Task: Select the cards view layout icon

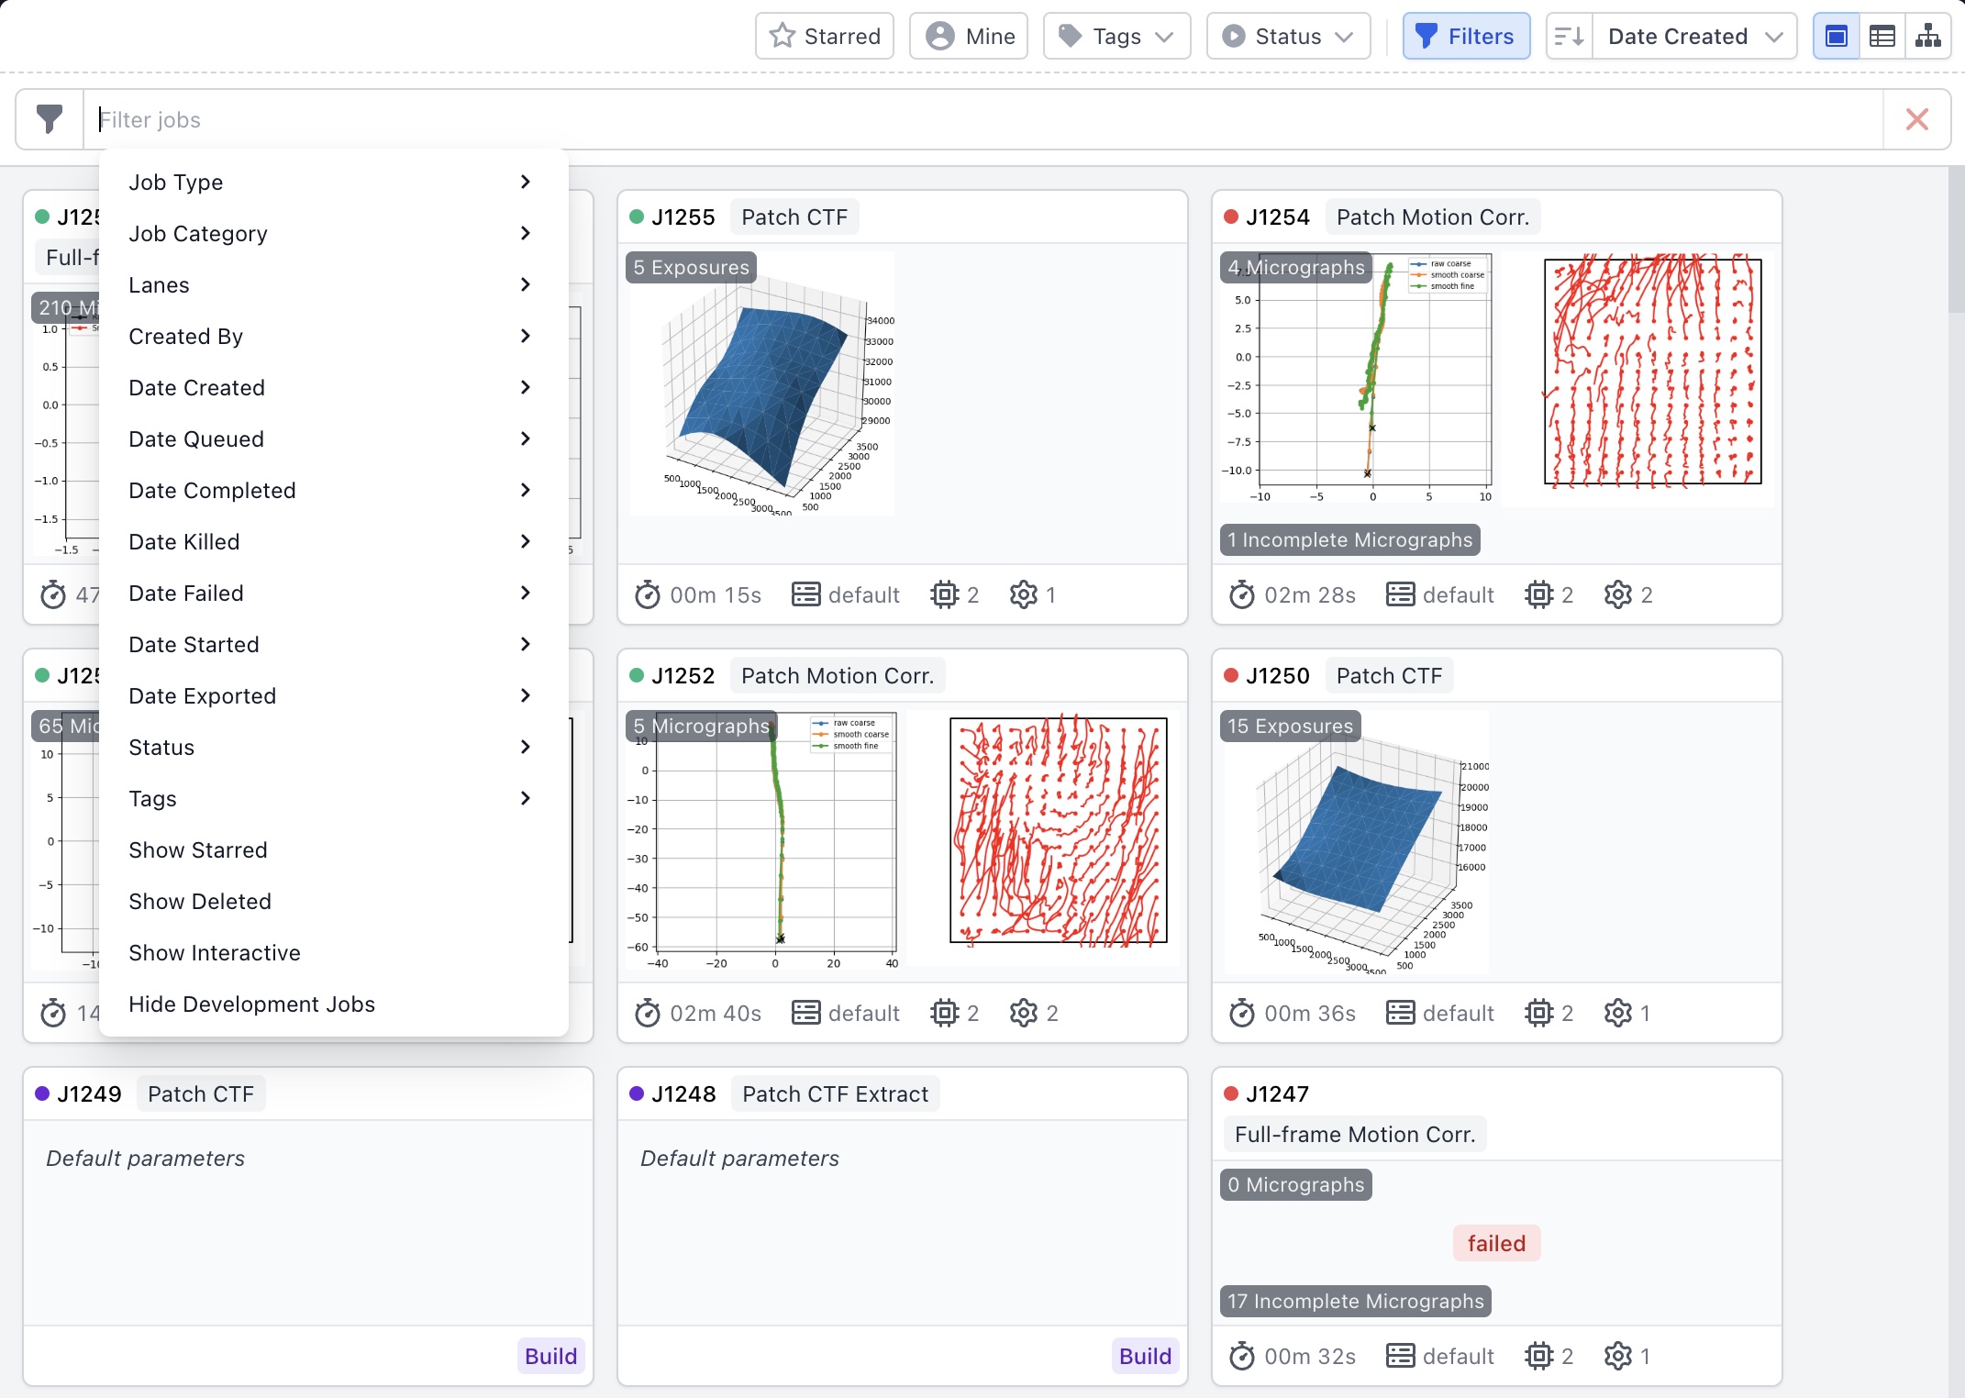Action: tap(1837, 37)
